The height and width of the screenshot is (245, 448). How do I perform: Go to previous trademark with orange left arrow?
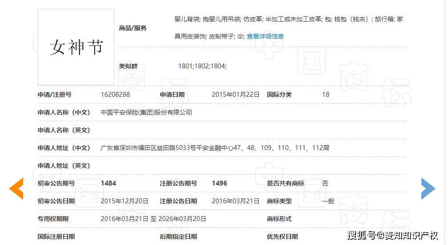16,189
